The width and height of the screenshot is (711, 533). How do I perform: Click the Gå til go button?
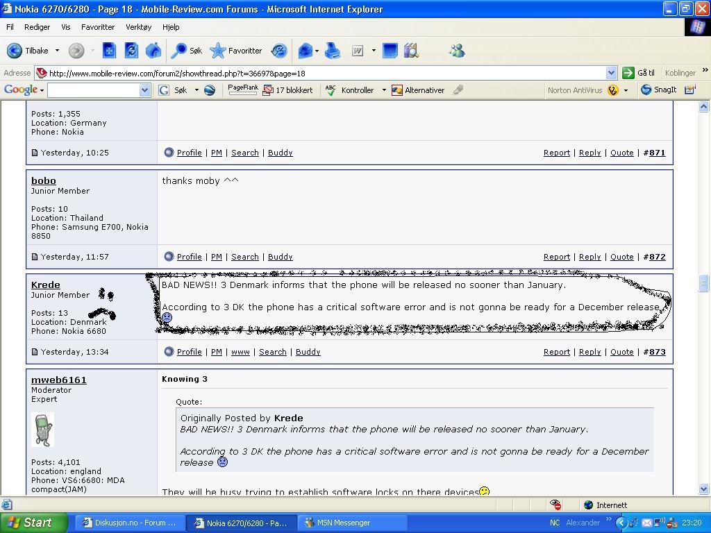coord(639,72)
